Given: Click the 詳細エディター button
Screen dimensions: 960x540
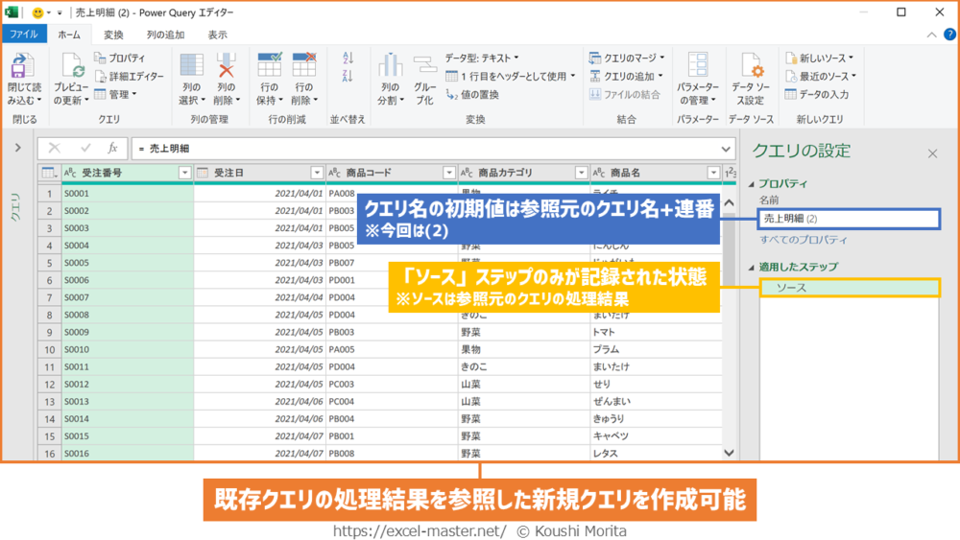Looking at the screenshot, I should (x=130, y=76).
